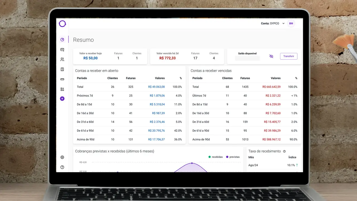
Task: Expand the Conta SYPCO account dropdown
Action: (283, 23)
